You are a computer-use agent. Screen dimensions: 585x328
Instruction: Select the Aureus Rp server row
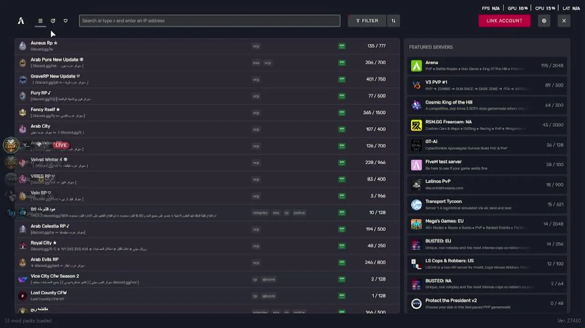[207, 46]
